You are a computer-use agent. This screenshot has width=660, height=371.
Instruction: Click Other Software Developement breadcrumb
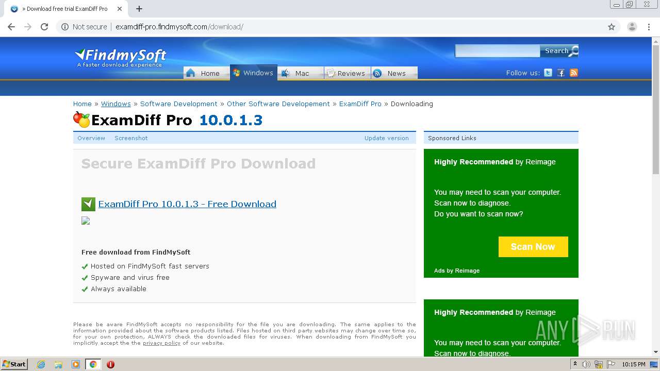click(278, 104)
